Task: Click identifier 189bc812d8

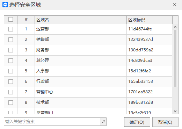Action: (140, 102)
